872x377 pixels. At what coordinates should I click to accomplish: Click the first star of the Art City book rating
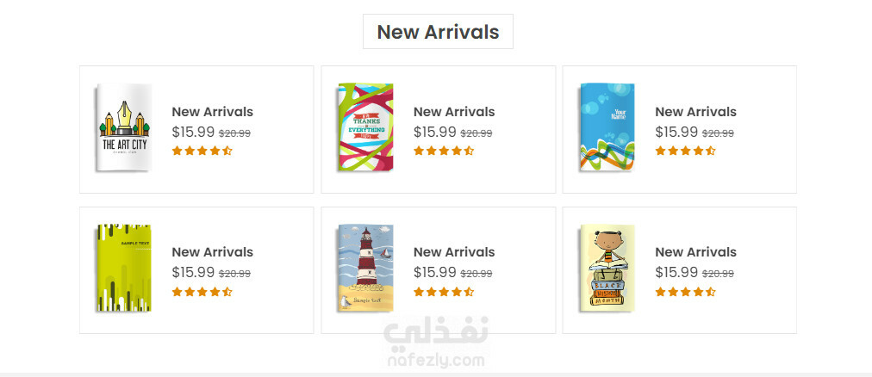click(178, 151)
